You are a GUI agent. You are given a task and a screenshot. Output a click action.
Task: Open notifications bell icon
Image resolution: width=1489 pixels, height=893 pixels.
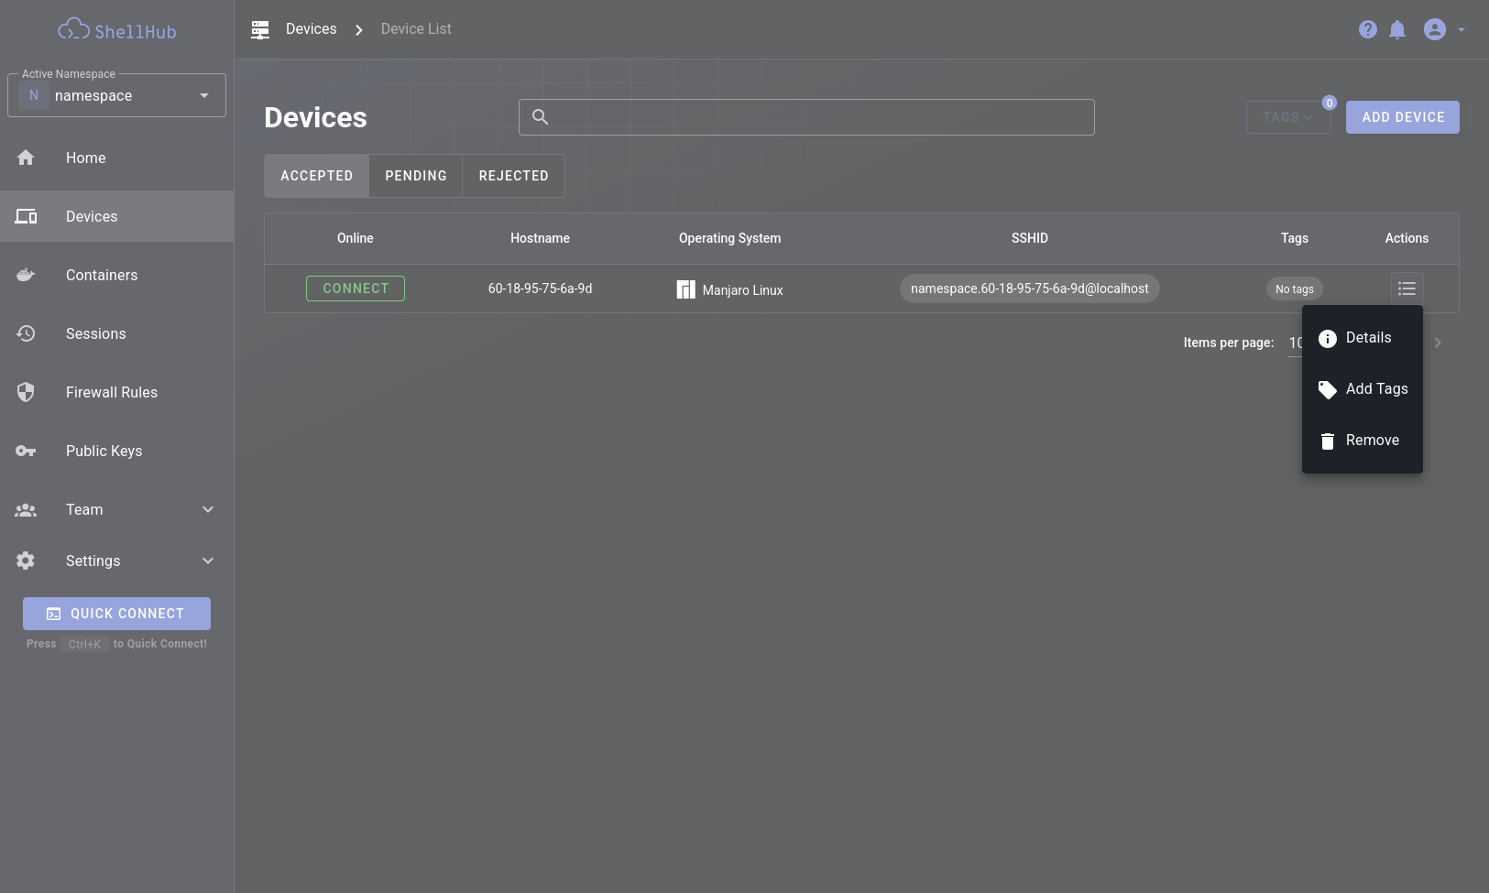tap(1397, 29)
